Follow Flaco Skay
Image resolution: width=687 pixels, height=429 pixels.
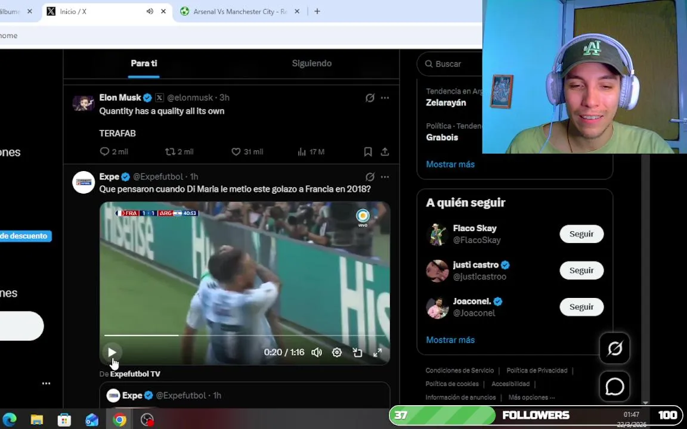point(581,234)
